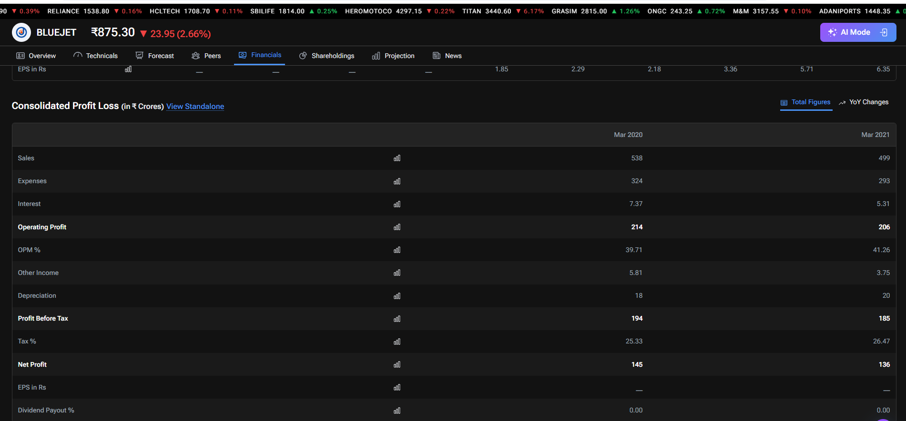The width and height of the screenshot is (906, 421).
Task: Click the ₹875.30 price value
Action: 113,32
